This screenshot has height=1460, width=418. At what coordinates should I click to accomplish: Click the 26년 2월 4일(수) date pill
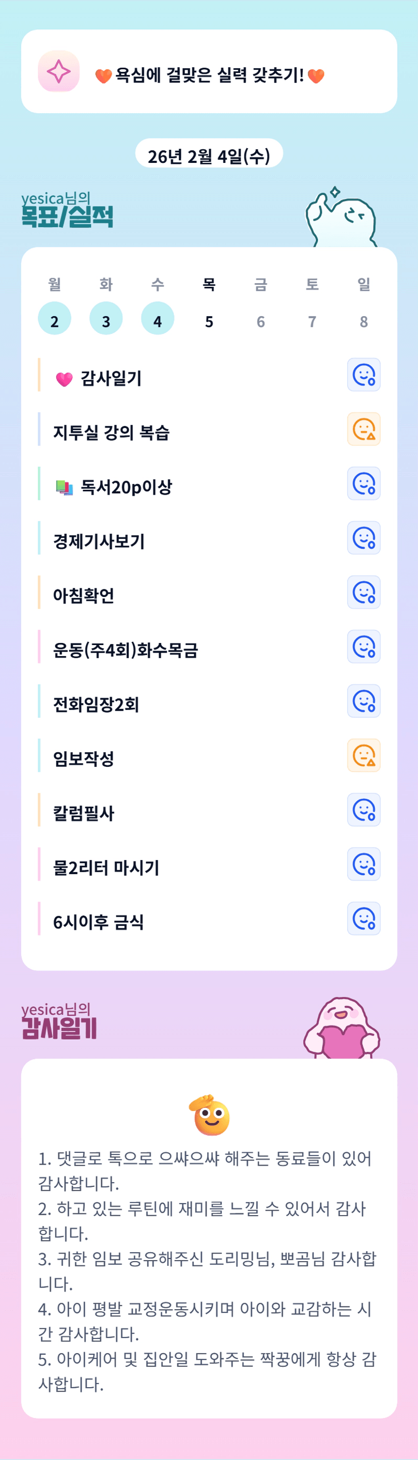pos(209,154)
